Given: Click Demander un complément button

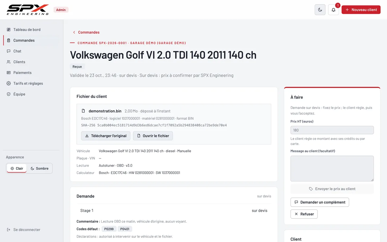Looking at the screenshot, I should [x=320, y=202].
